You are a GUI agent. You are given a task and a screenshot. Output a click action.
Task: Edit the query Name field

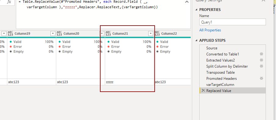coord(233,22)
